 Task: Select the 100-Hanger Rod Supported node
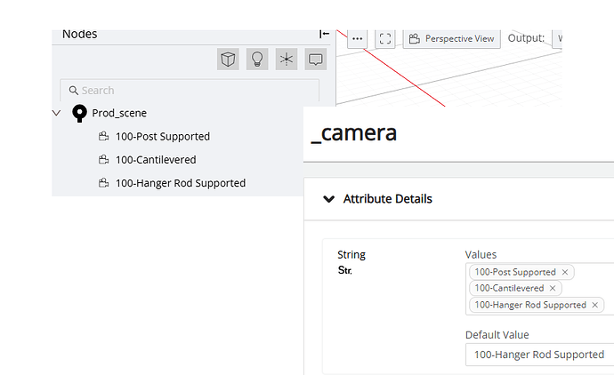180,183
